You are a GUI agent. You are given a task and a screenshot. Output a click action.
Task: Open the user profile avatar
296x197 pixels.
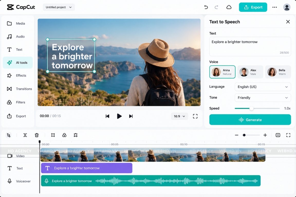[286, 7]
